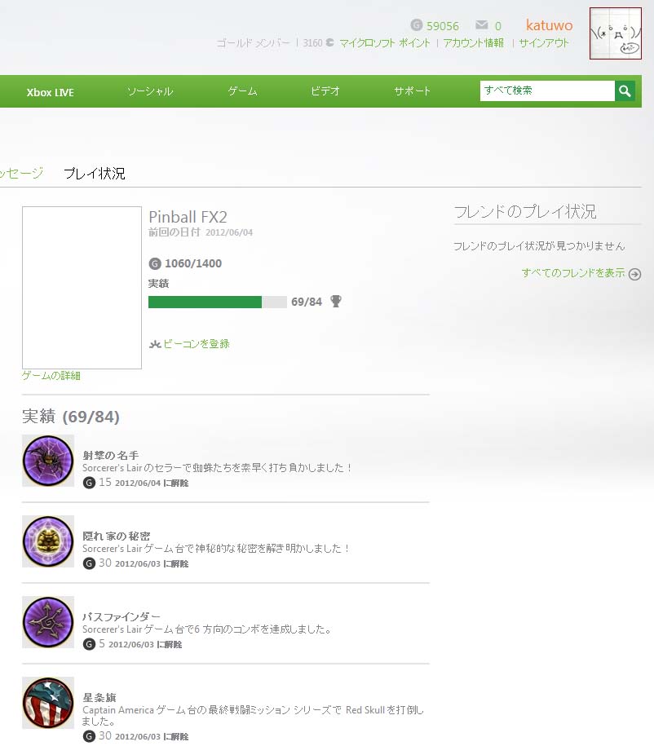Open ゲームの詳細 link
The image size is (654, 755).
click(x=51, y=376)
